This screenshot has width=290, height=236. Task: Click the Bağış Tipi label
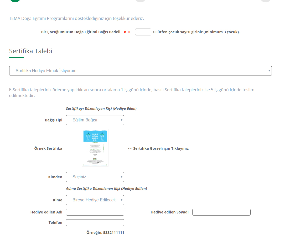[x=54, y=120]
